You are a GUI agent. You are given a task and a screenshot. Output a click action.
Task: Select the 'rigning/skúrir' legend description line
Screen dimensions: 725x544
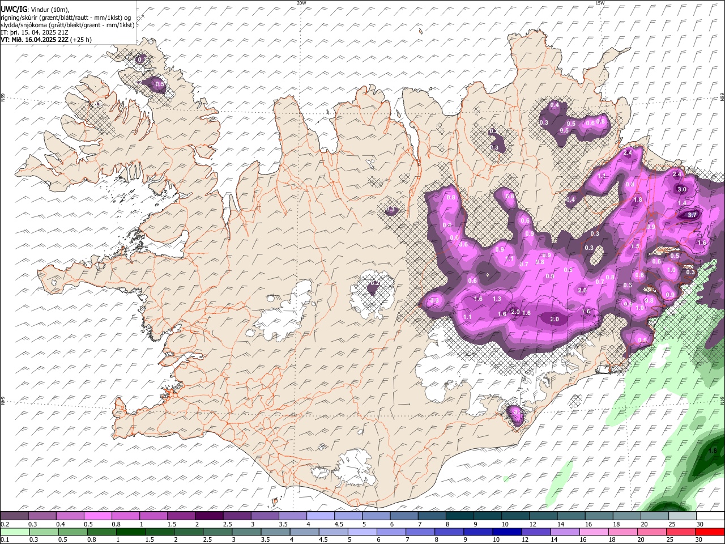pyautogui.click(x=66, y=18)
